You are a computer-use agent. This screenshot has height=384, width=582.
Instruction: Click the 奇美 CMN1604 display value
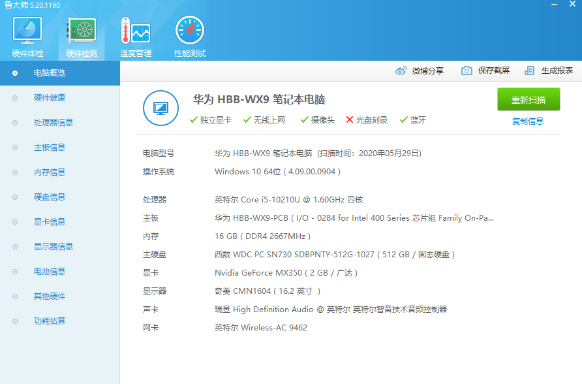point(268,291)
